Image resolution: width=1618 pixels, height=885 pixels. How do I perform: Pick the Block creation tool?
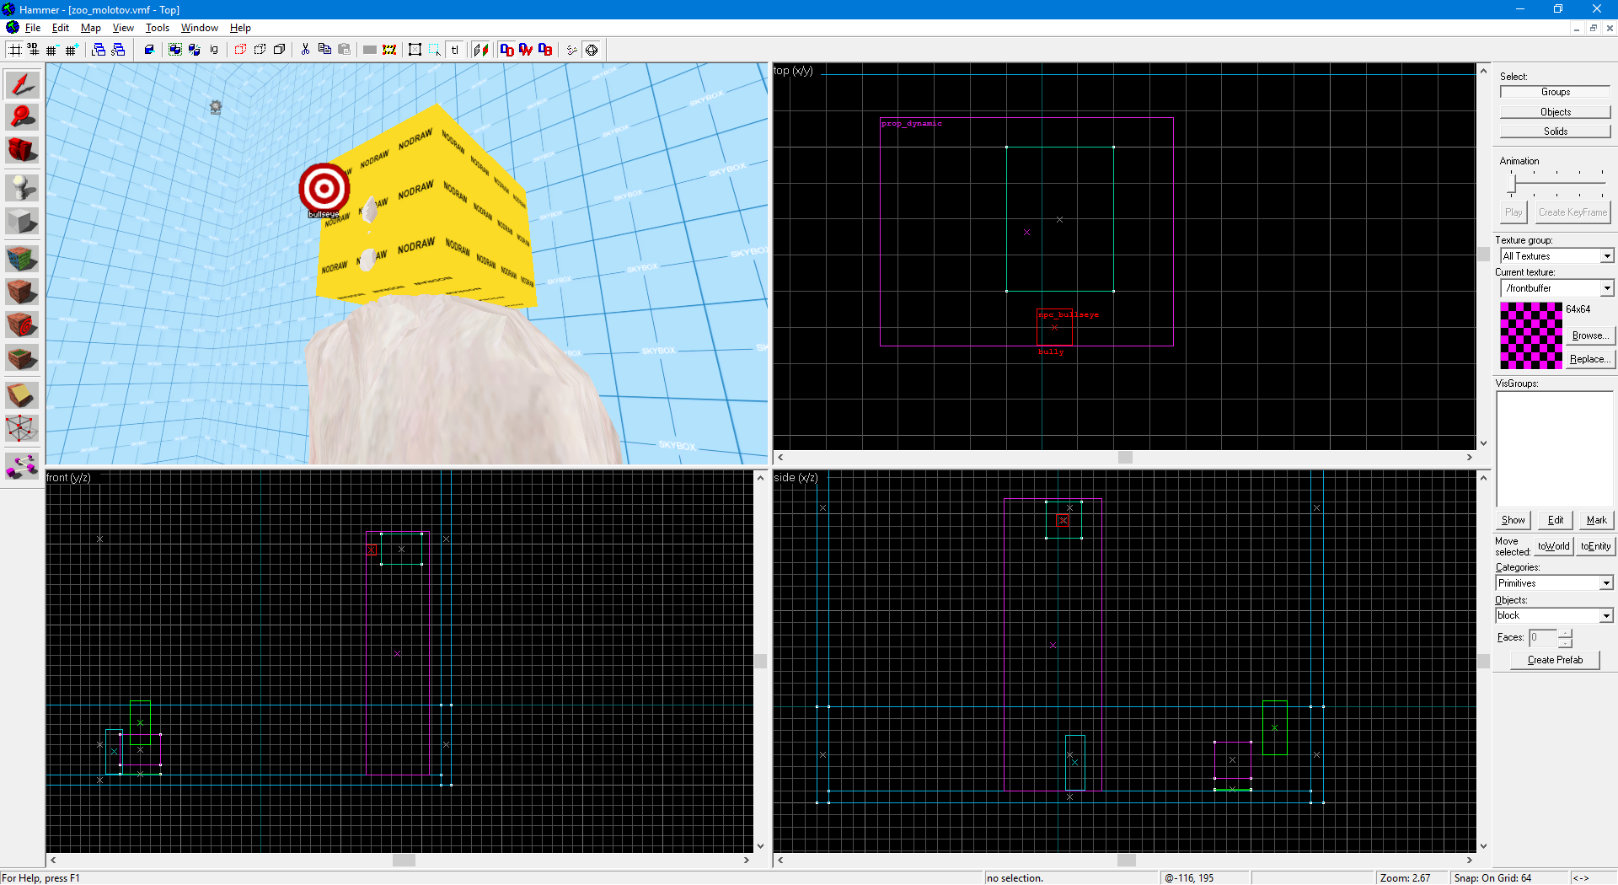tap(22, 221)
